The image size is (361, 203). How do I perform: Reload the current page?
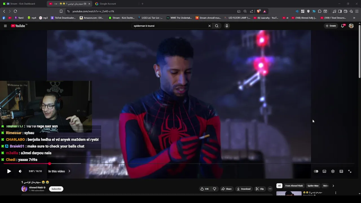15,11
